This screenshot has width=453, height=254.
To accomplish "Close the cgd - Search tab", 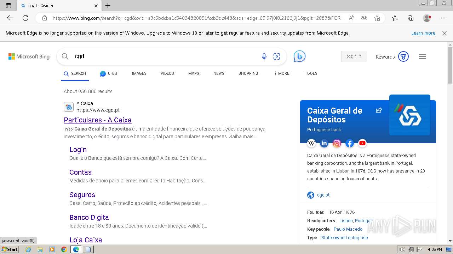I will coord(96,6).
